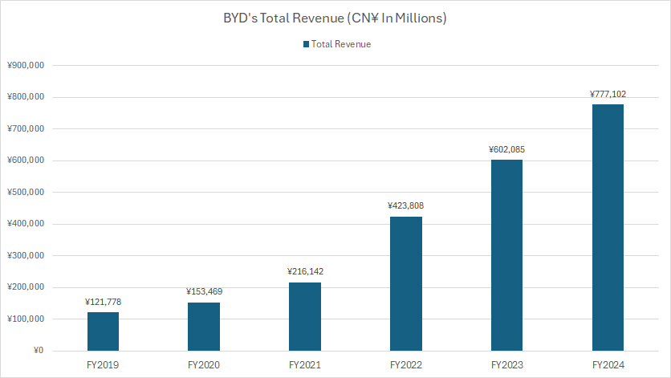Click the ¥500,000 y-axis value

coord(26,193)
